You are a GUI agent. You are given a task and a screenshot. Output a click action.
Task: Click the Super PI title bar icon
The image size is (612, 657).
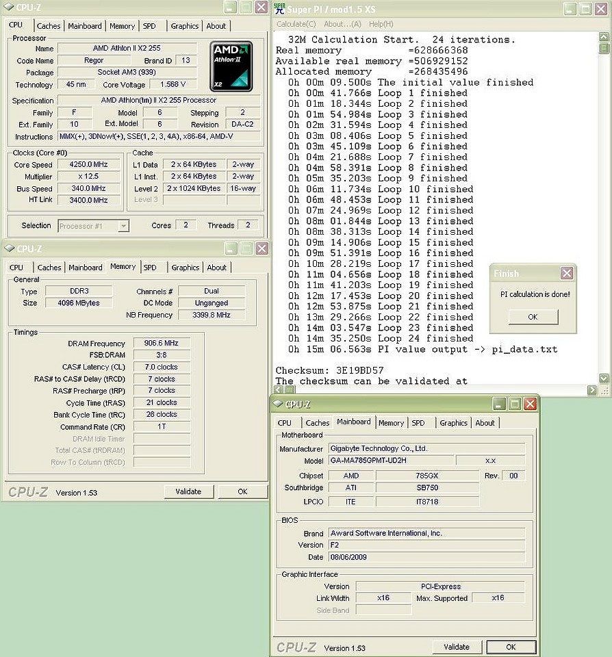279,8
